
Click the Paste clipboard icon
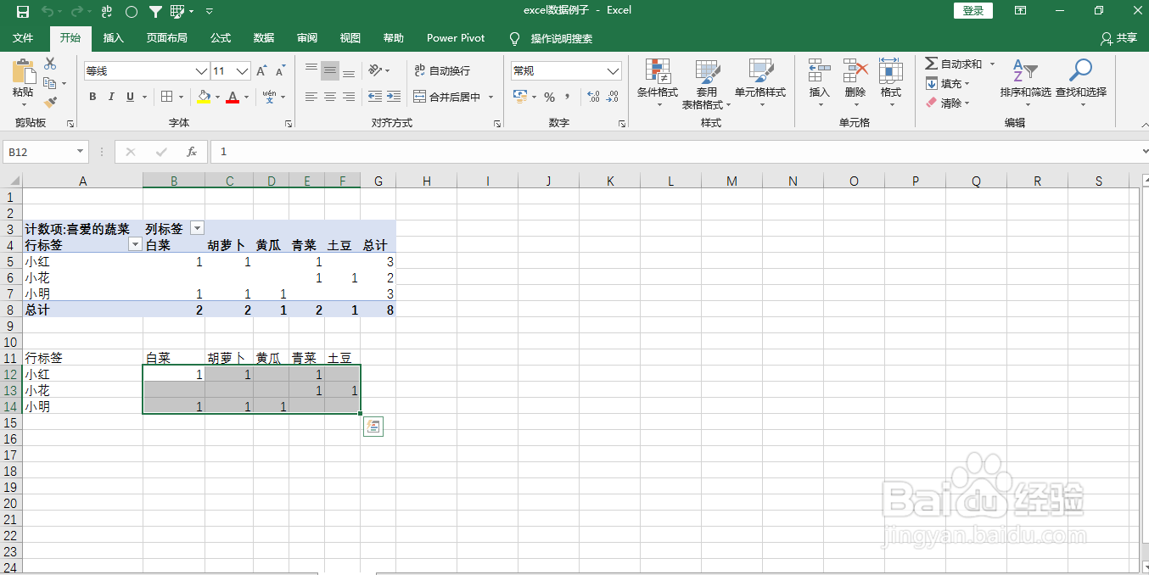tap(23, 72)
